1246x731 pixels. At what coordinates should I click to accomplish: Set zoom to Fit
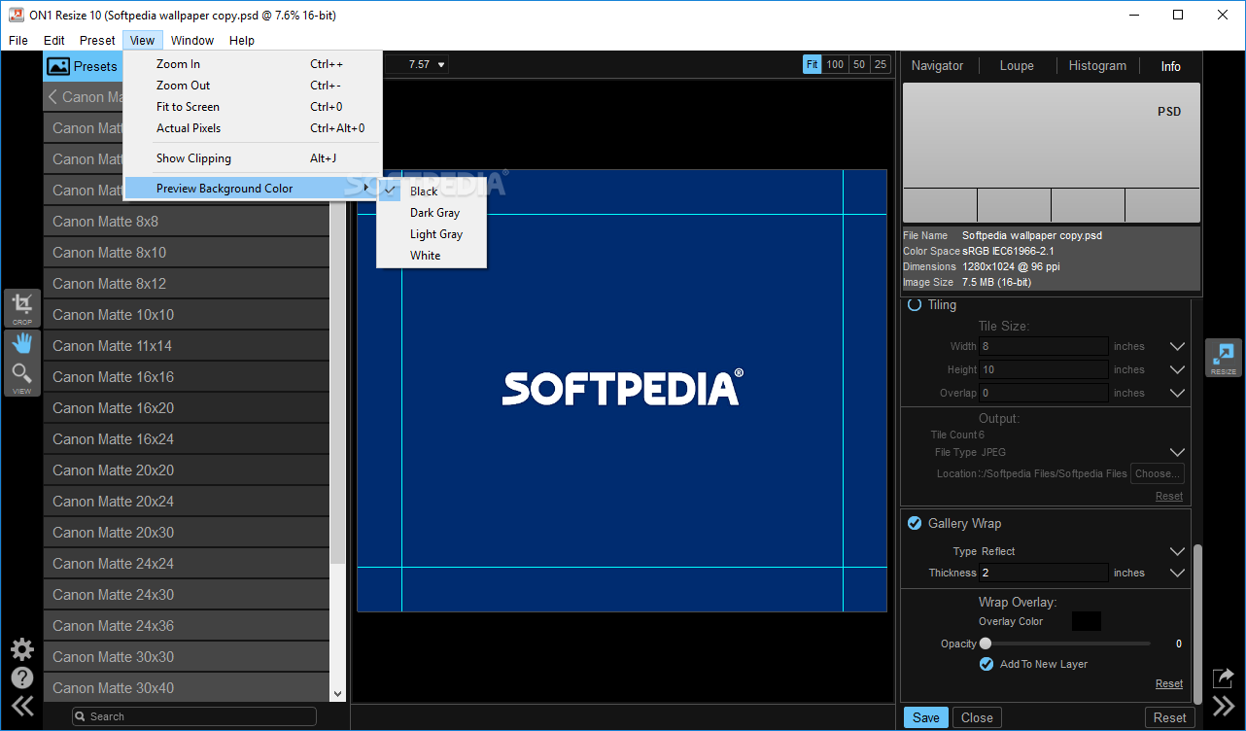pyautogui.click(x=813, y=65)
